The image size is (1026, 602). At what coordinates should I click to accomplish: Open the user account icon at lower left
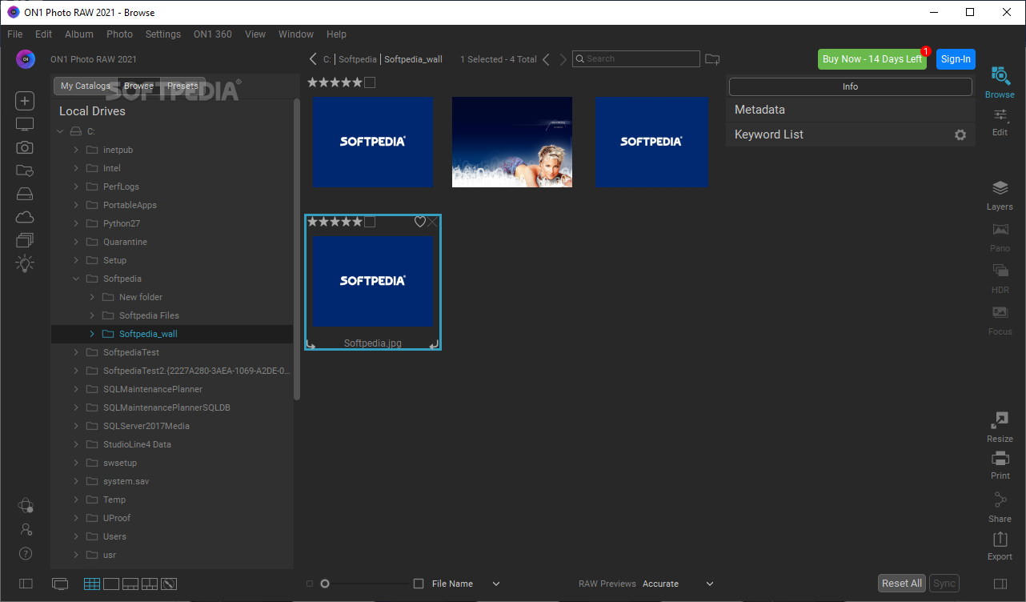[x=26, y=529]
